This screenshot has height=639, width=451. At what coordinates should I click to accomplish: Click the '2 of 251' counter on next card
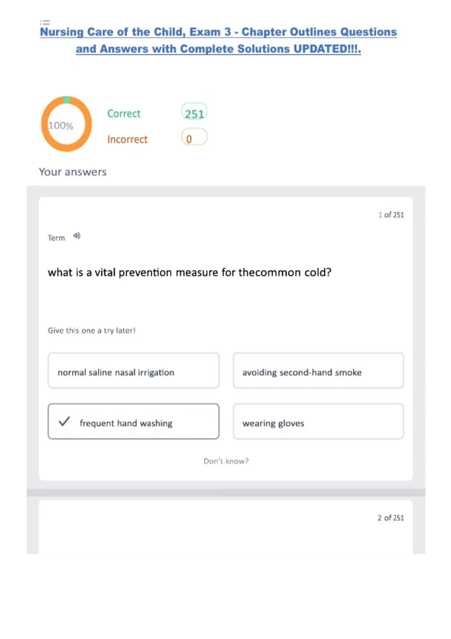click(x=390, y=518)
